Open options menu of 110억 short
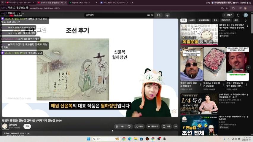Image resolution: width=253 pixels, height=142 pixels. 200,85
